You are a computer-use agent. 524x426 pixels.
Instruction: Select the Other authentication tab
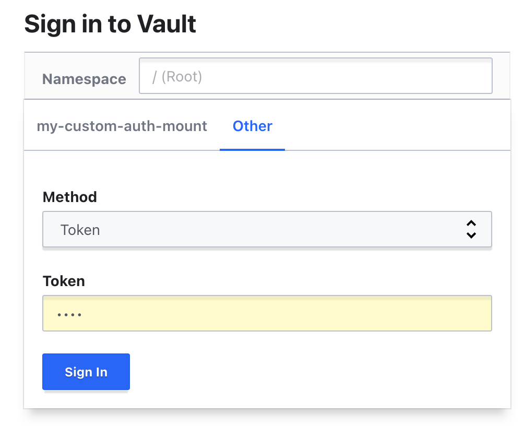pyautogui.click(x=252, y=126)
